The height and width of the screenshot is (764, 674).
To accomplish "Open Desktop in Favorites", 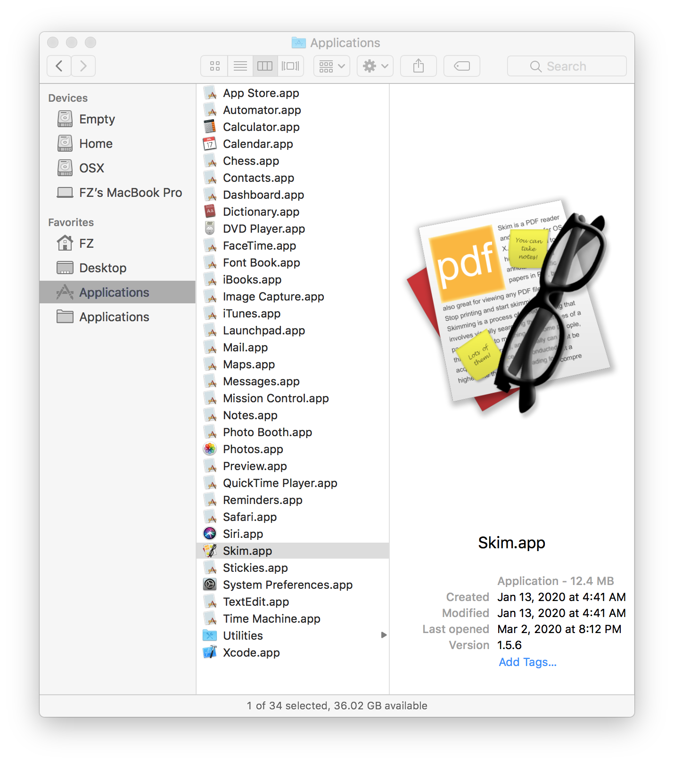I will click(x=117, y=268).
